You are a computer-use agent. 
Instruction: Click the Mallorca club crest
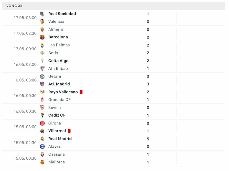42,162
